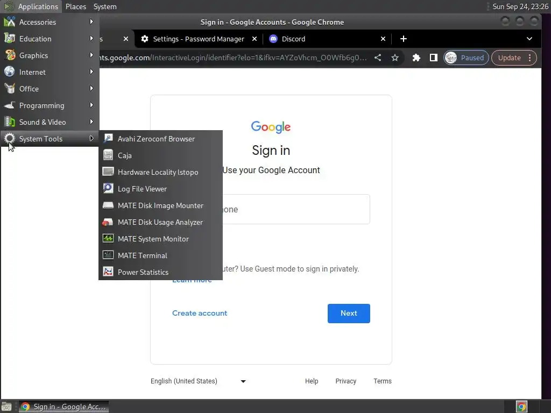Click the Sound & Video icon
551x413 pixels.
(x=10, y=122)
